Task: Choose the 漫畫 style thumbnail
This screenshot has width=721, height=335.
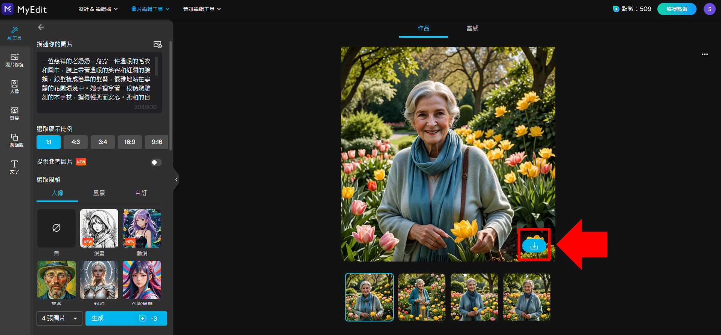Action: pyautogui.click(x=99, y=228)
